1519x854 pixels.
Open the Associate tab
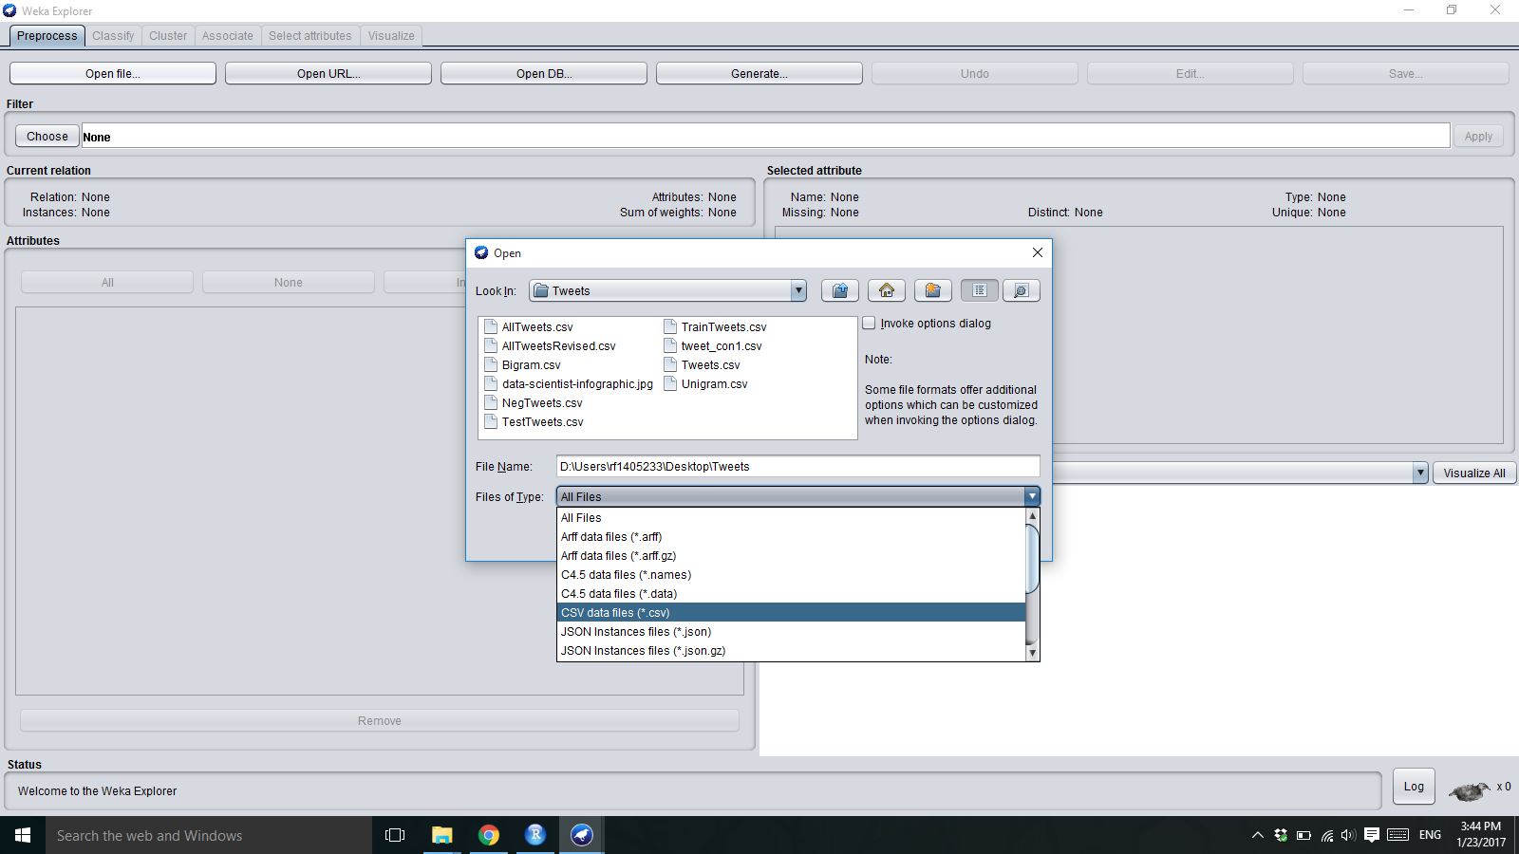tap(228, 36)
